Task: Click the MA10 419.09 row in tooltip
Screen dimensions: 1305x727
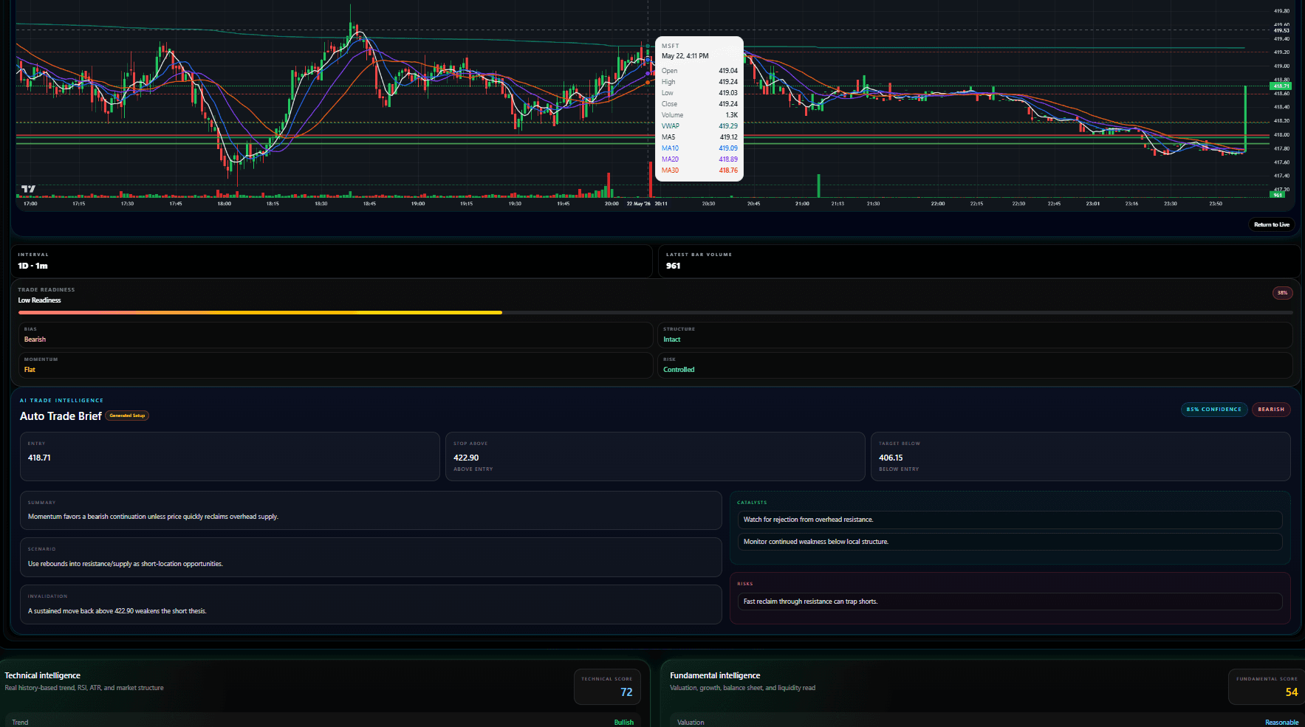Action: click(699, 148)
